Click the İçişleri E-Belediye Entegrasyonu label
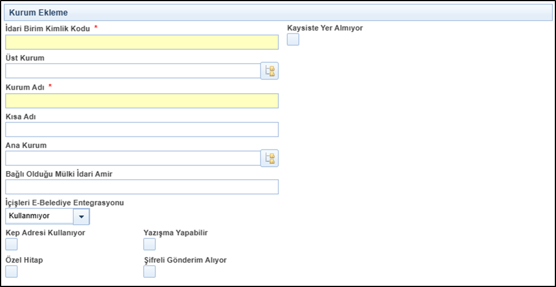 [x=65, y=203]
